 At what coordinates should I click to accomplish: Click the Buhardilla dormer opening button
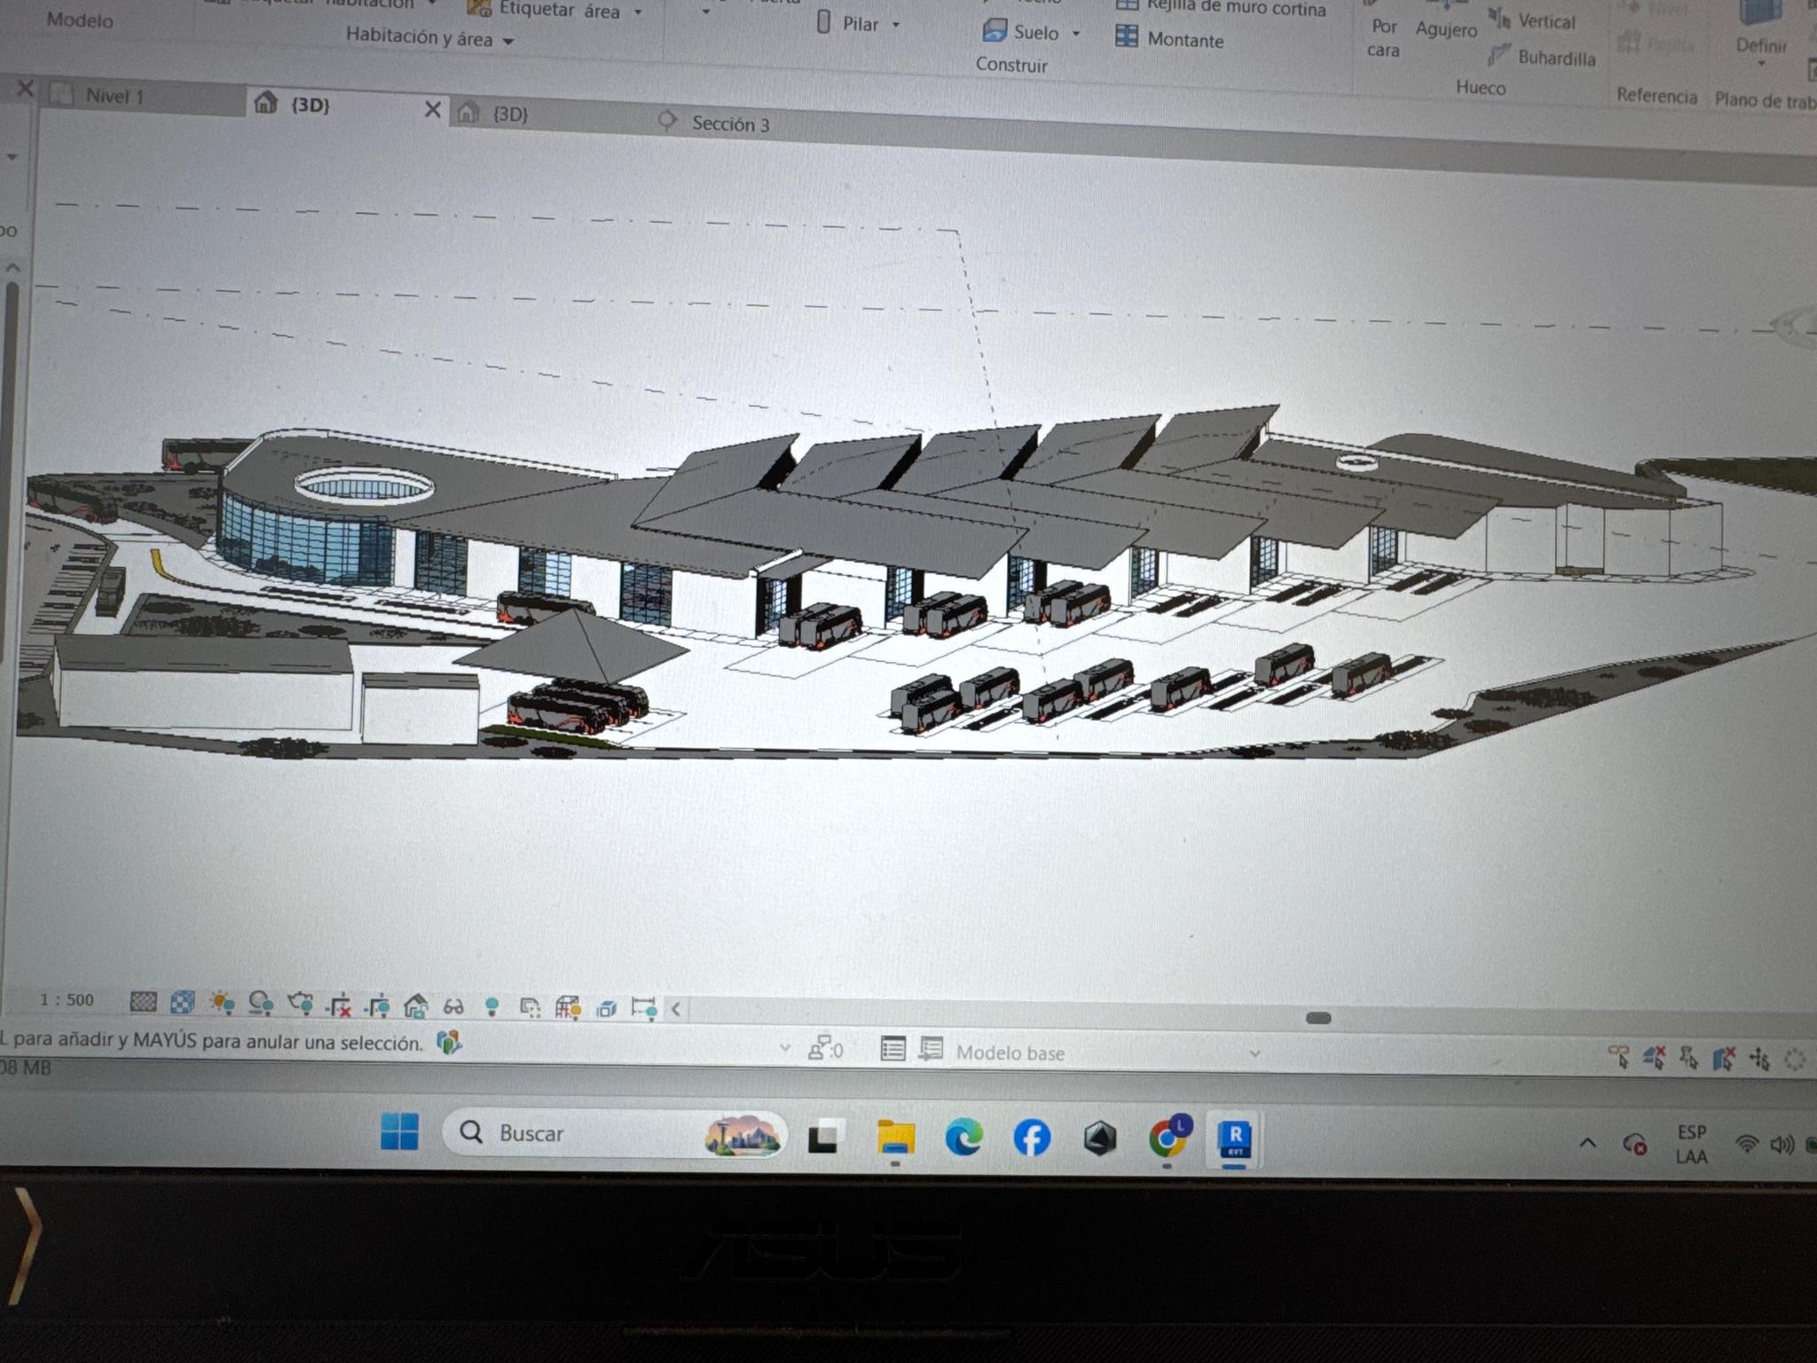coord(1554,58)
